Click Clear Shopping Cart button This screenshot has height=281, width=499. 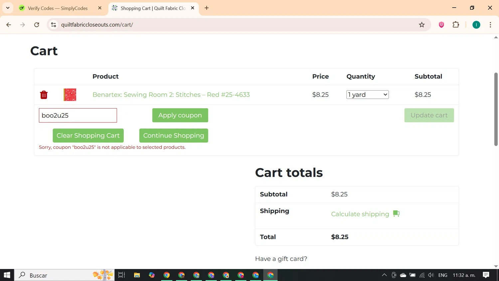pos(88,136)
